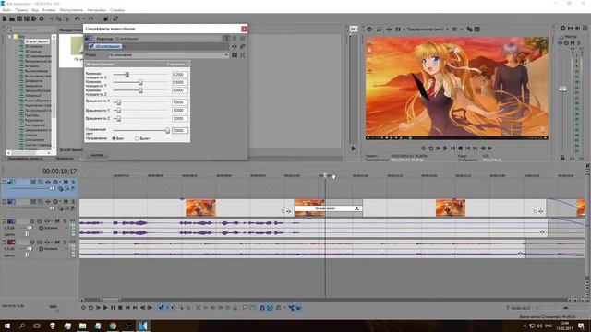
Task: Pause playback in video preview transport
Action: (x=453, y=148)
